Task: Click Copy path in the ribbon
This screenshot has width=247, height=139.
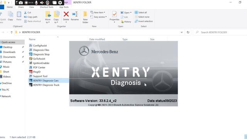Action: 31,17
